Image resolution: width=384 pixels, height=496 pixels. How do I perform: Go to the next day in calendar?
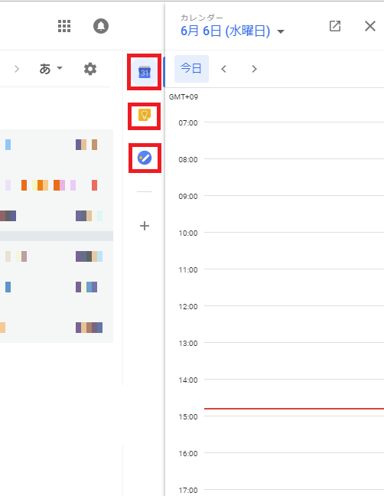[254, 69]
